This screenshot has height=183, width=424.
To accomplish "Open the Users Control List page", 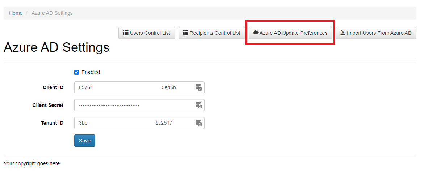I will 147,33.
